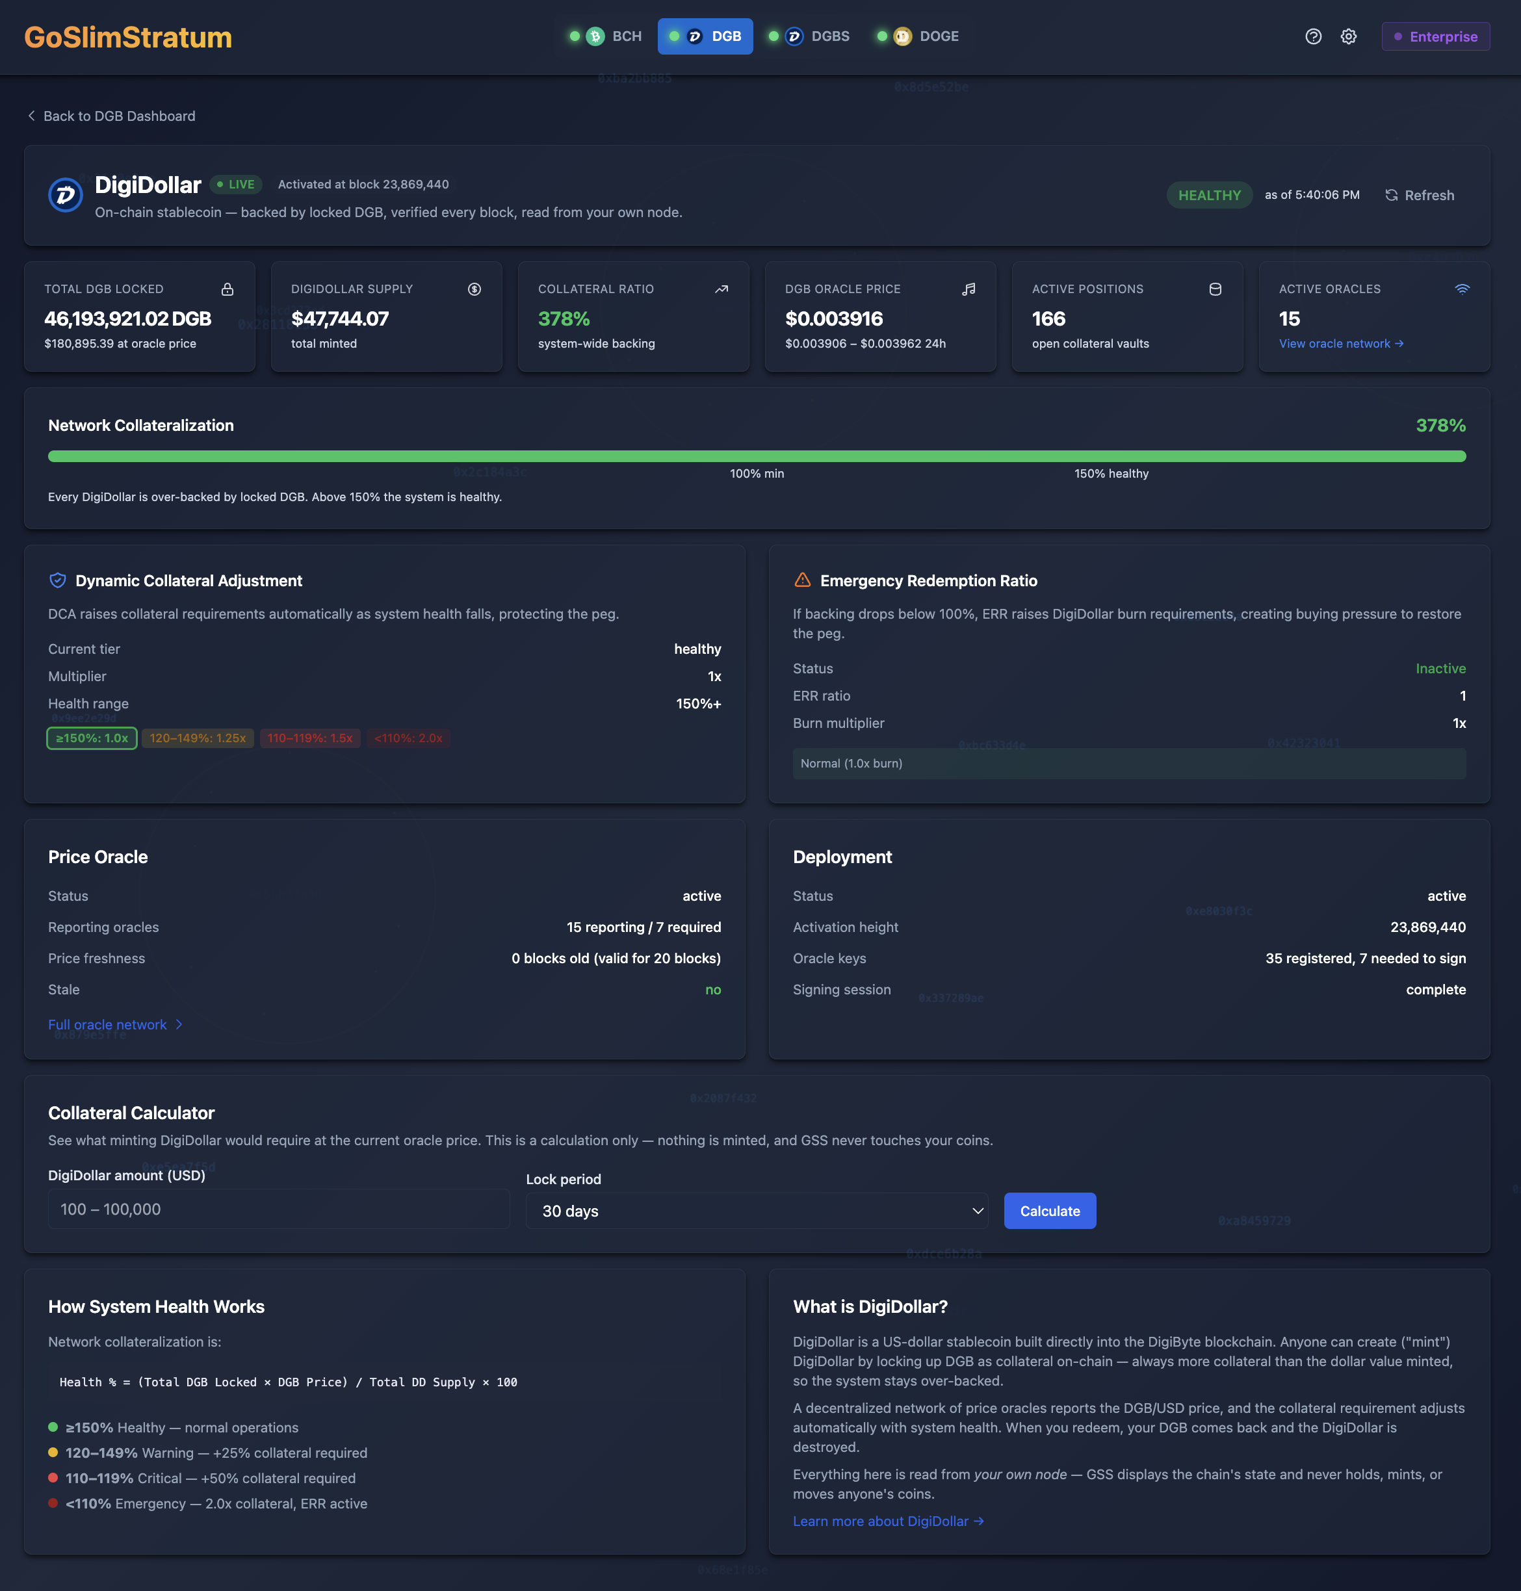Click the 120–149%: 1.25x tier chip
The width and height of the screenshot is (1521, 1591).
(x=198, y=738)
